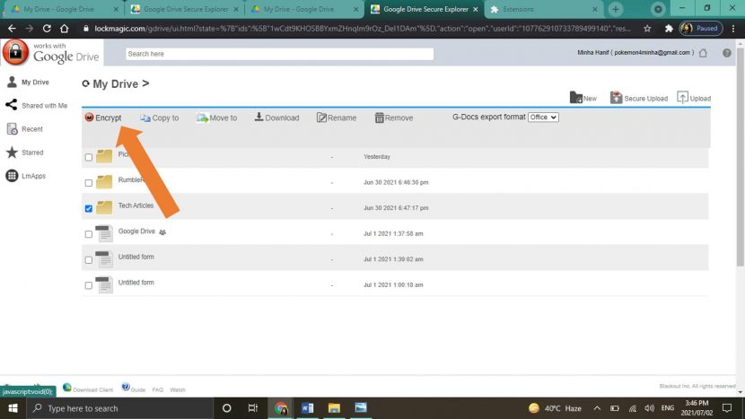Click the home icon beside account email
The width and height of the screenshot is (745, 419).
703,53
